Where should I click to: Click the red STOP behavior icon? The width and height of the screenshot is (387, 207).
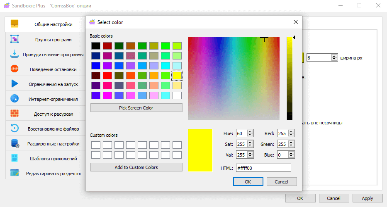(x=15, y=69)
